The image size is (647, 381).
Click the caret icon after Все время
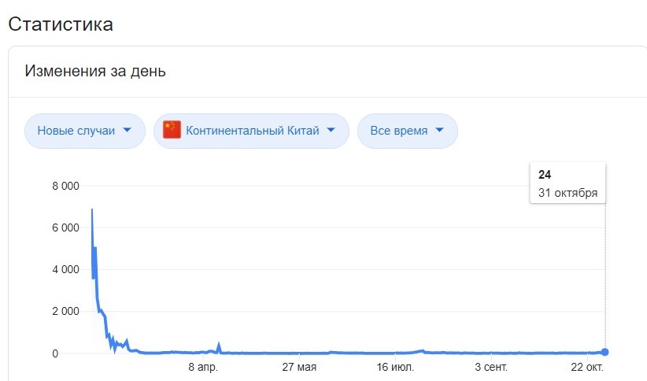pyautogui.click(x=439, y=130)
